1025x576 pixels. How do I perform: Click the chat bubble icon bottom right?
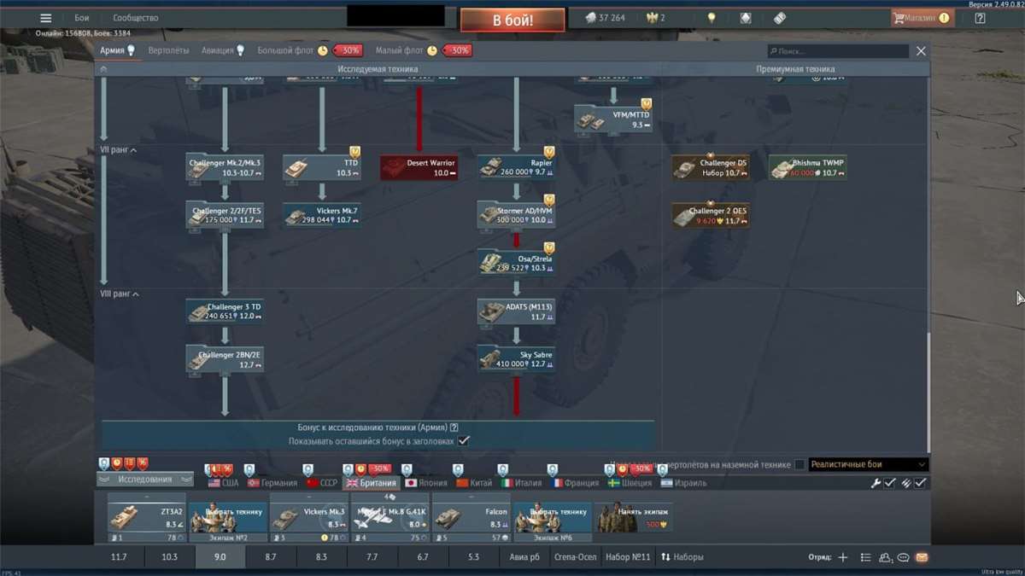901,559
